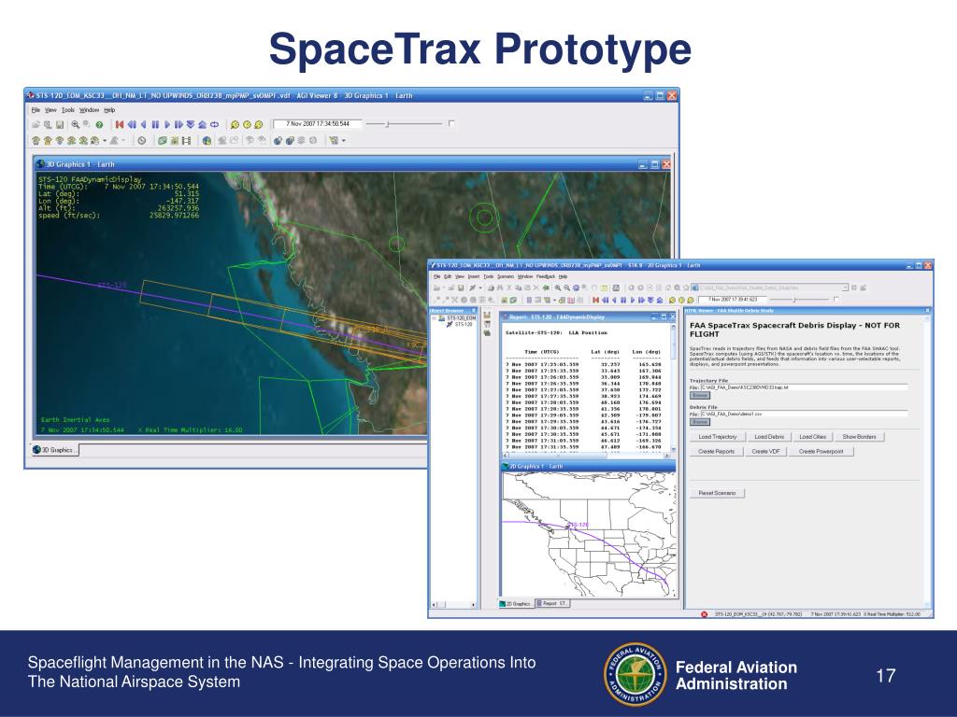
Task: Open View menu in AGI Viewer window
Action: [50, 110]
